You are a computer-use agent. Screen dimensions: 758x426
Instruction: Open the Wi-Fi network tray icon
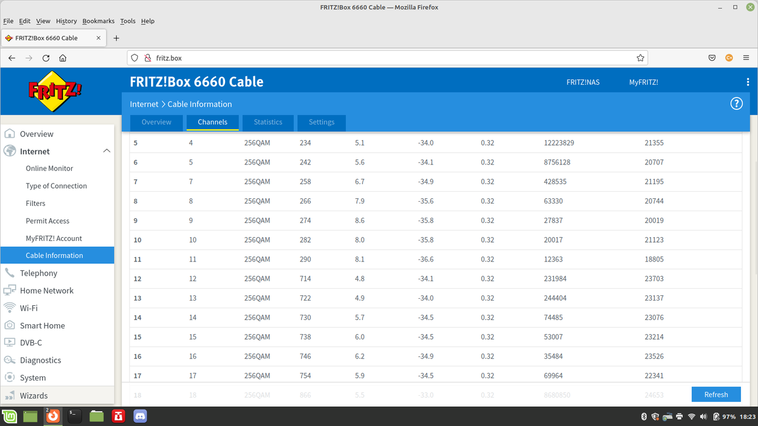691,417
